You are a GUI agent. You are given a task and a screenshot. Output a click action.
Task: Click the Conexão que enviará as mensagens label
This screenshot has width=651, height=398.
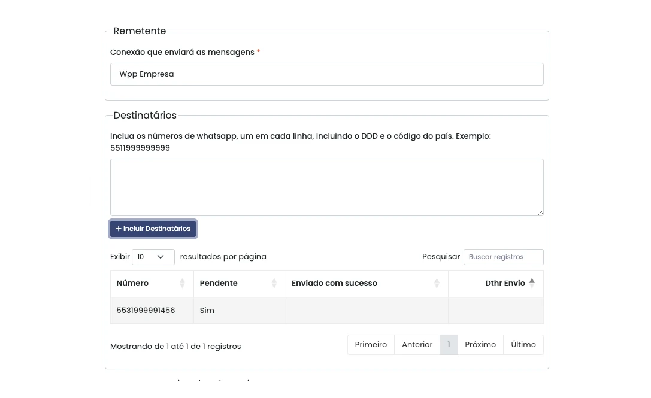tap(182, 53)
